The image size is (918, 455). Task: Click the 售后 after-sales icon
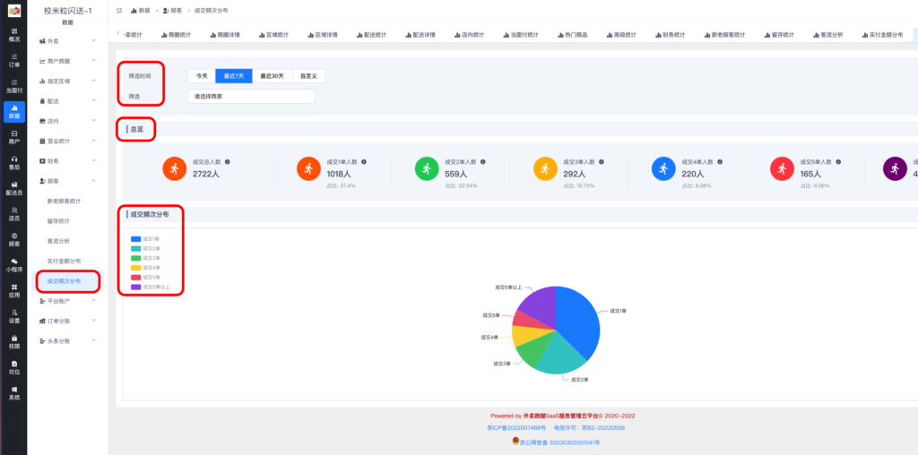[13, 162]
